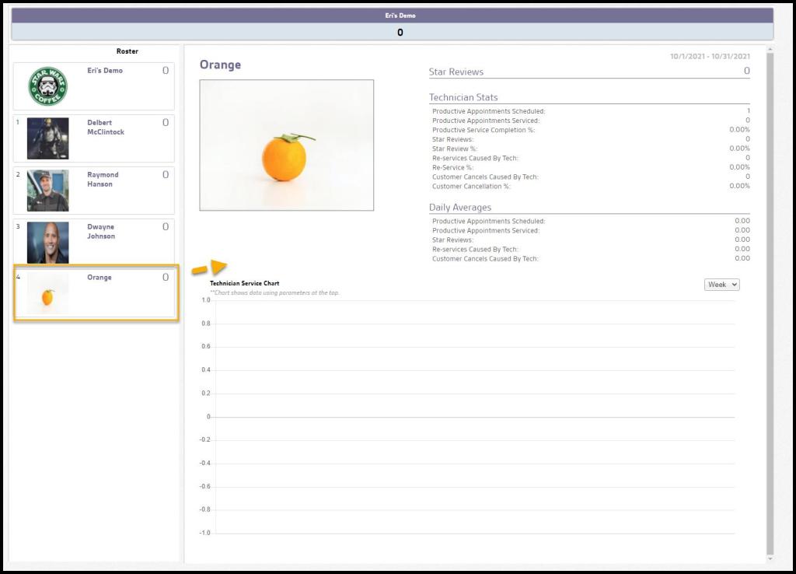Click the 10/1/2021 - 10/31/2021 date range

710,56
